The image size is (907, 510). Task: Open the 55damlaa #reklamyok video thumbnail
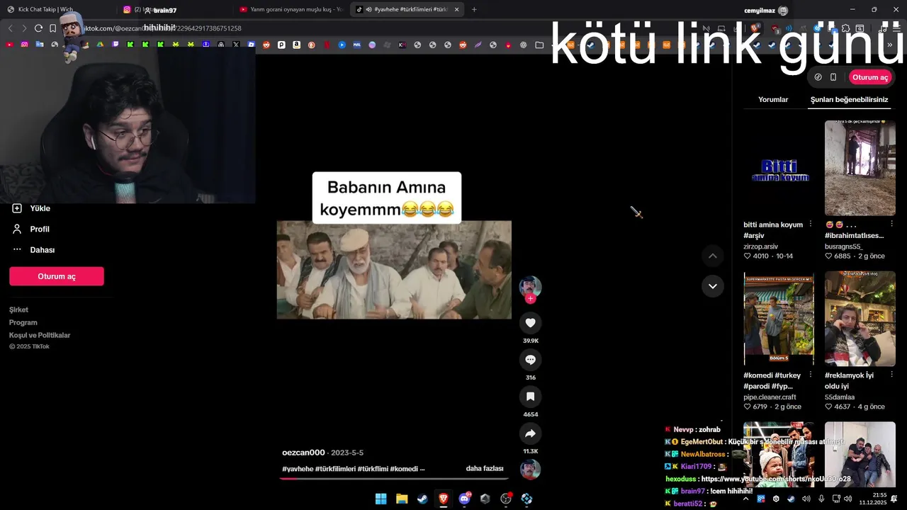click(860, 318)
